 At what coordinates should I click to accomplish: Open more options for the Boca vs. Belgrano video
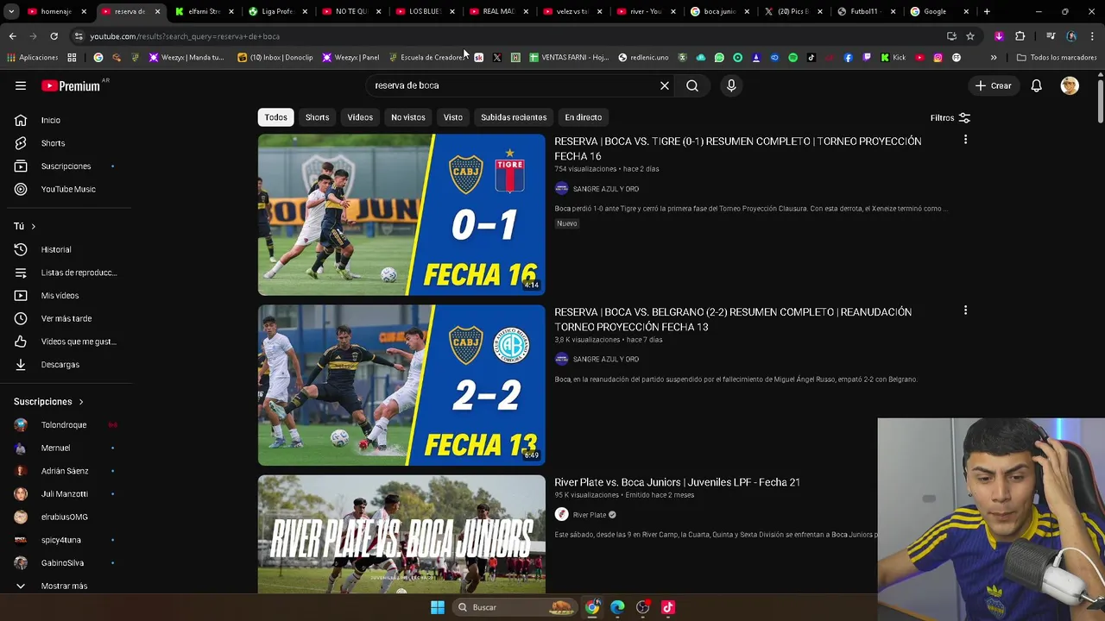click(965, 310)
